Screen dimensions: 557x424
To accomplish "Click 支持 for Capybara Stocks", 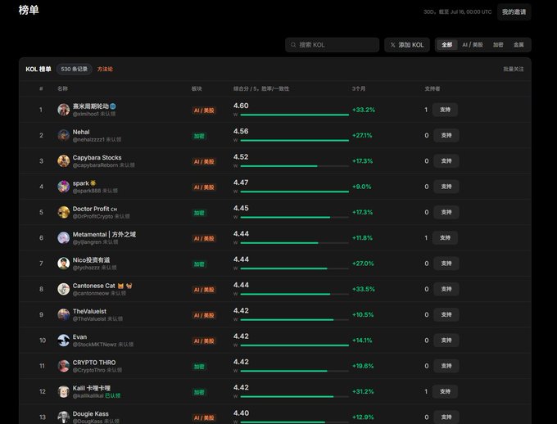I will click(446, 161).
